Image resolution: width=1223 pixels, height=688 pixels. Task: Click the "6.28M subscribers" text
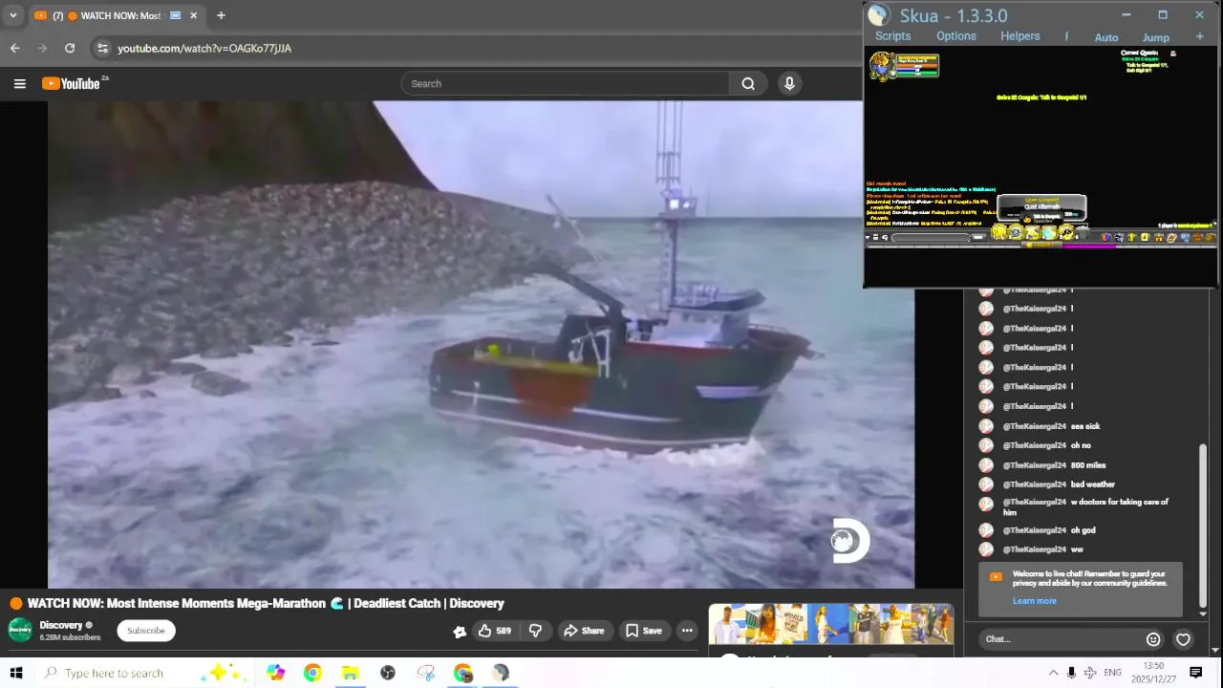pos(70,637)
